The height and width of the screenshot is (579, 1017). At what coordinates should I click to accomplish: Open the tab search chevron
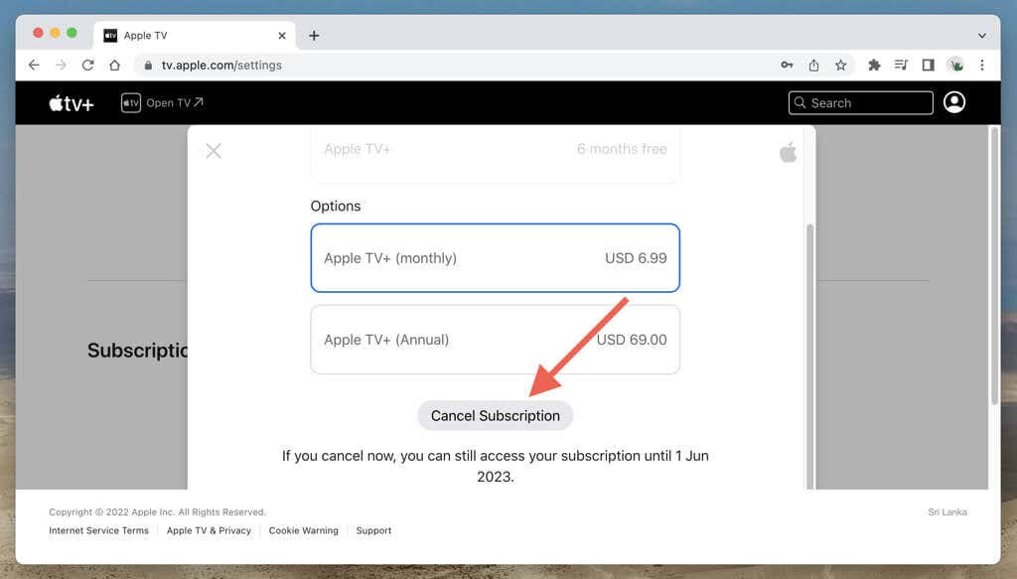click(x=981, y=35)
